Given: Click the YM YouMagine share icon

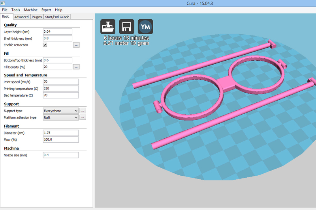Looking at the screenshot, I should 145,26.
